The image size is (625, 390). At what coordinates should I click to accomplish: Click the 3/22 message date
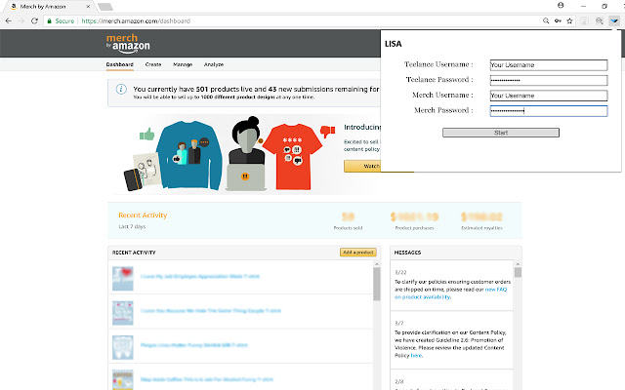click(400, 272)
